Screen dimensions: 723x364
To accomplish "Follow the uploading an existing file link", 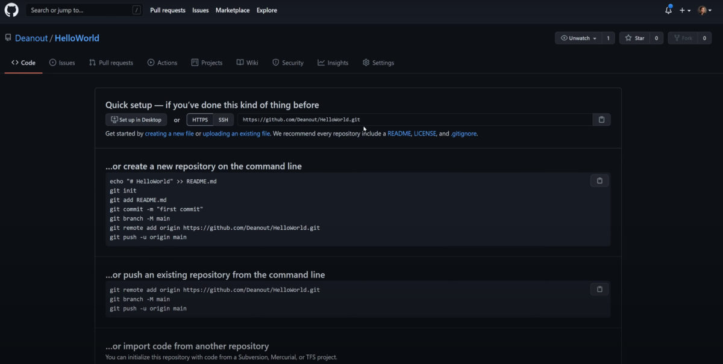I will (236, 134).
